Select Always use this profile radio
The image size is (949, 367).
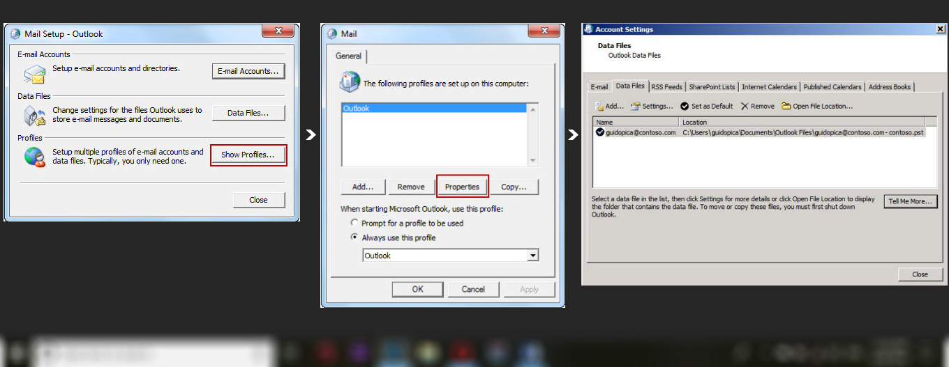(354, 237)
